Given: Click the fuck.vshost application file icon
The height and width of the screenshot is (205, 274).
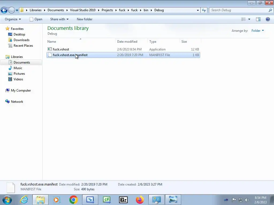Looking at the screenshot, I should pos(50,49).
